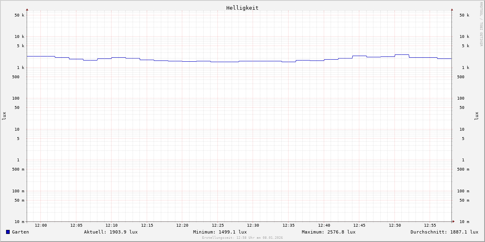Image resolution: width=485 pixels, height=242 pixels.
Task: Click the Erstellungszeit timestamp footer text
Action: click(x=242, y=238)
